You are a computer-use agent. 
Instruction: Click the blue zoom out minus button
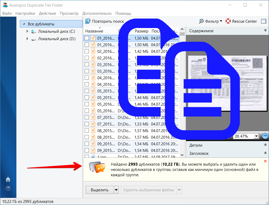[265, 136]
